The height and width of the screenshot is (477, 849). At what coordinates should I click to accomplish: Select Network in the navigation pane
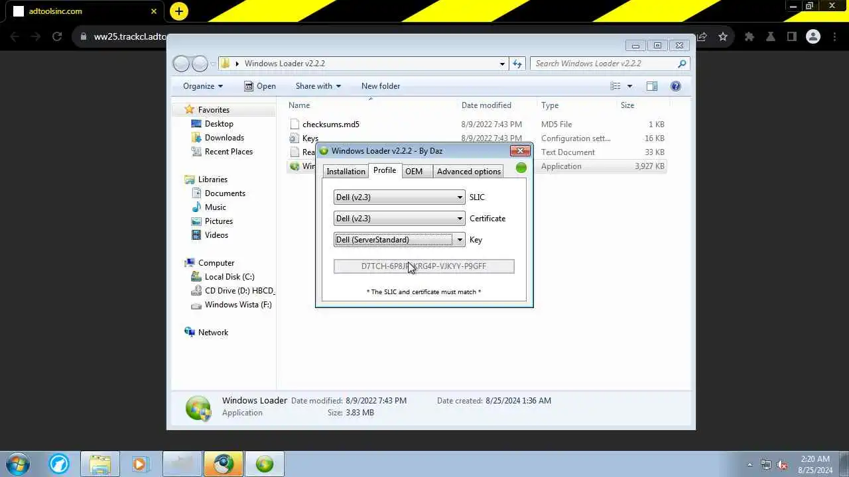(213, 333)
